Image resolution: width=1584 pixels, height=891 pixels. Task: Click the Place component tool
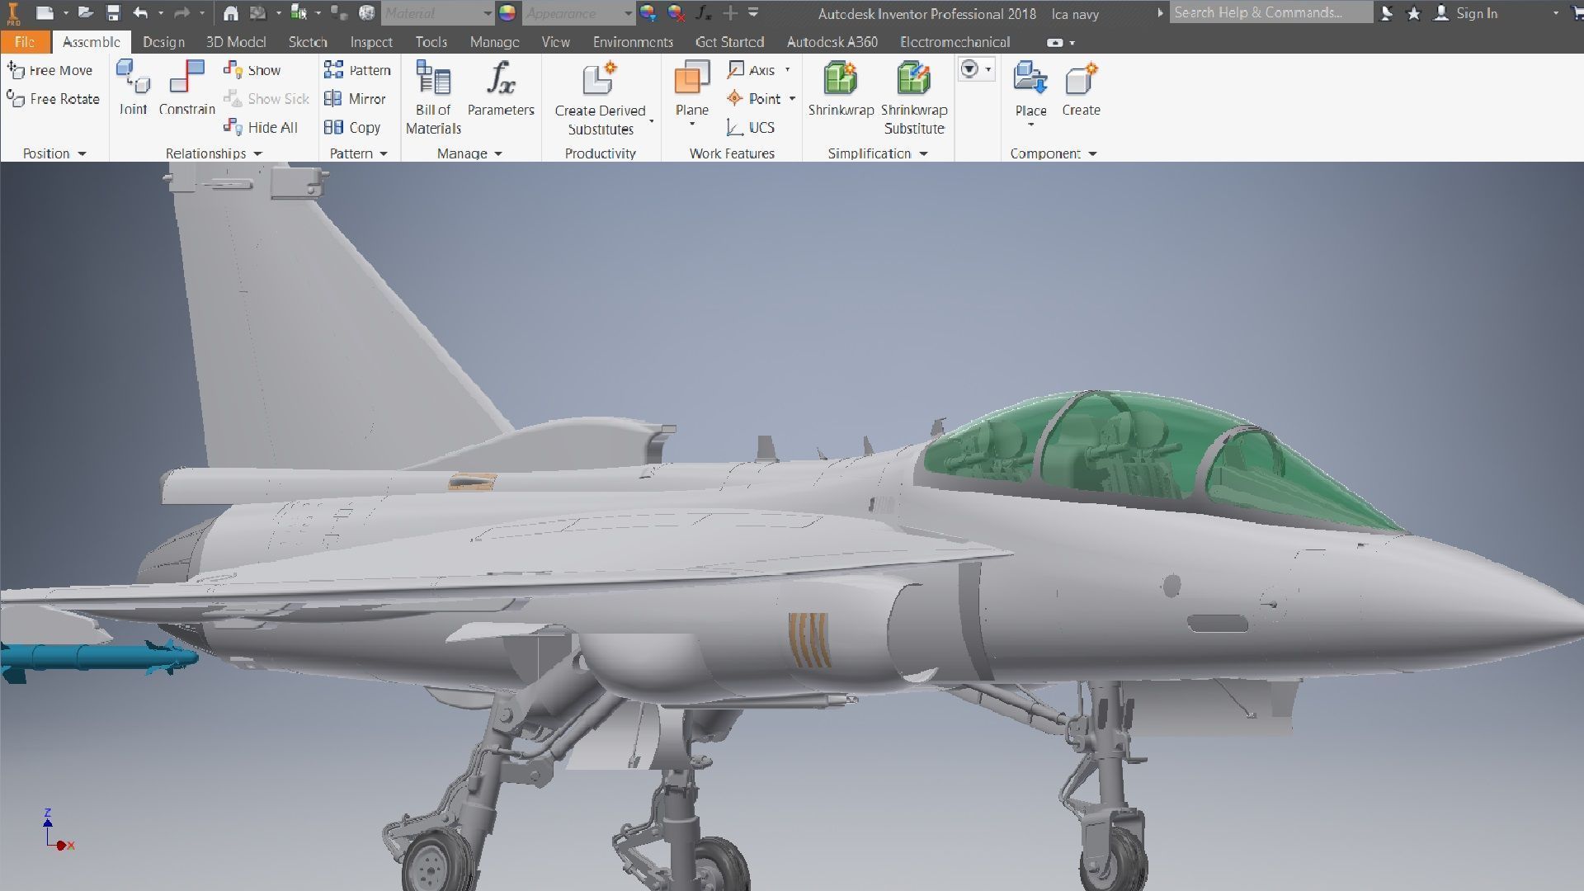coord(1030,87)
